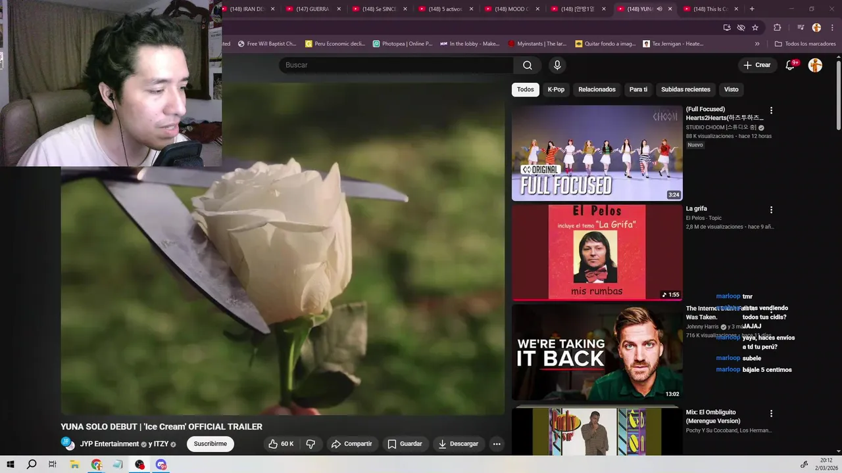Select the 'Visto' filter chip

[x=731, y=89]
